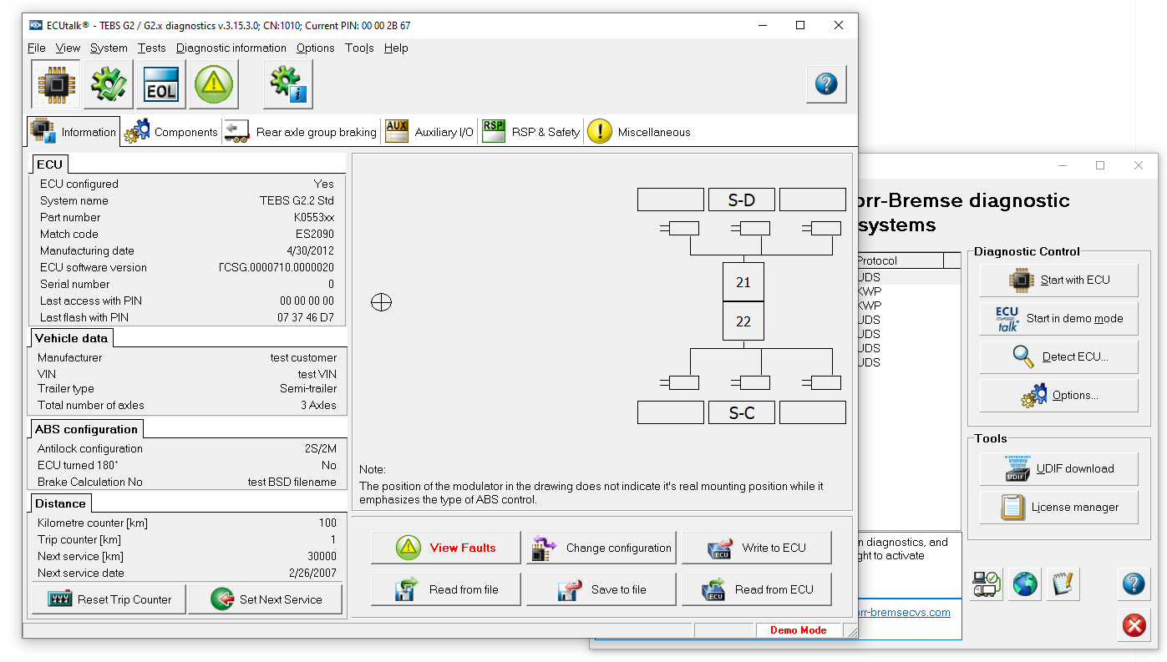Open the Tools menu
Viewport: 1167px width, 662px height.
[359, 48]
